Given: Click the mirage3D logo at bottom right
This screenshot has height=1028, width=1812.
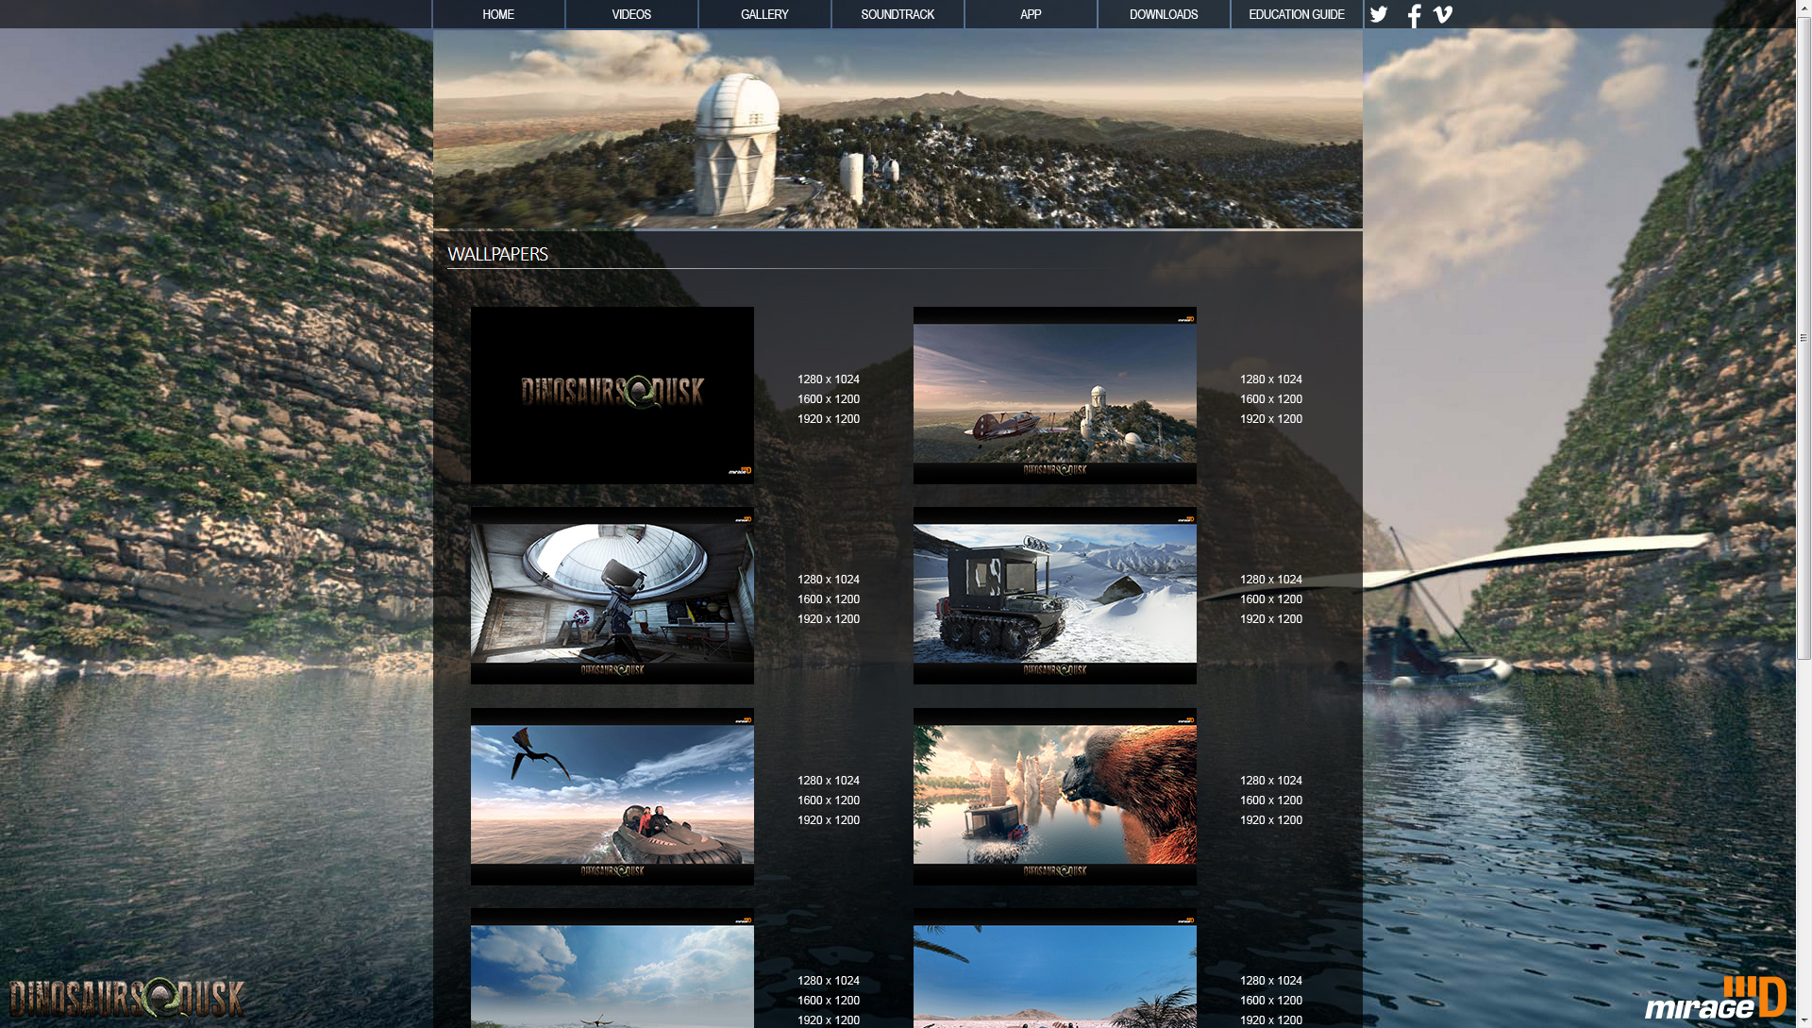Looking at the screenshot, I should pyautogui.click(x=1716, y=998).
